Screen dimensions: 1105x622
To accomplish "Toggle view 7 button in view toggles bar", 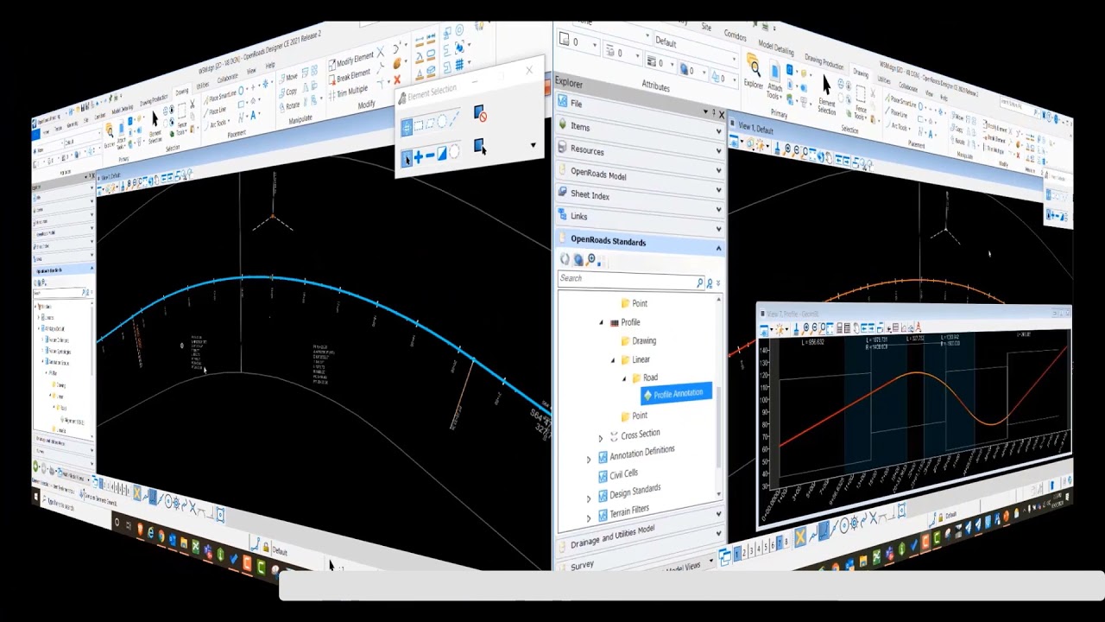I will (778, 543).
